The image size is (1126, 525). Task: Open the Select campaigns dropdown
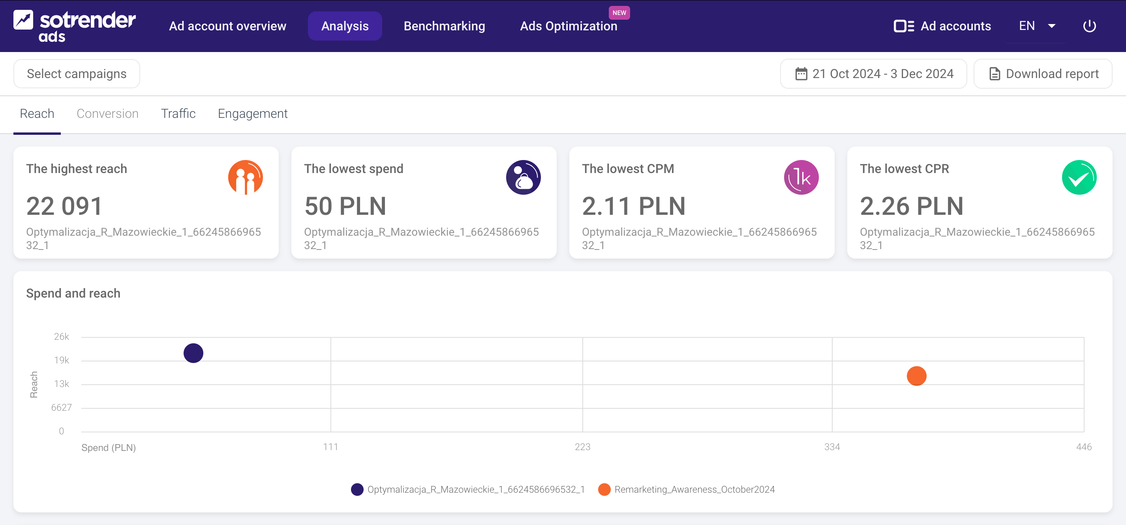[77, 73]
